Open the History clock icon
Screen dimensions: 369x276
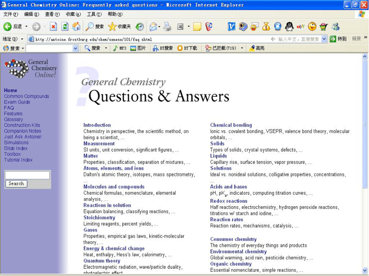139,27
